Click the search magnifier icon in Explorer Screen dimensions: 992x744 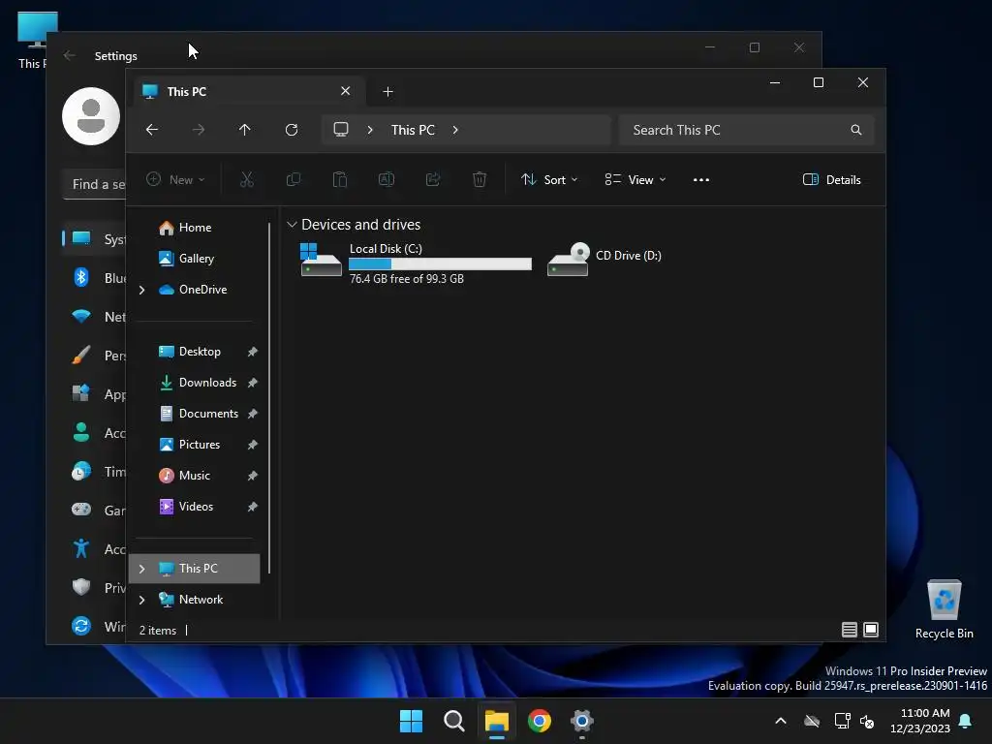coord(856,130)
